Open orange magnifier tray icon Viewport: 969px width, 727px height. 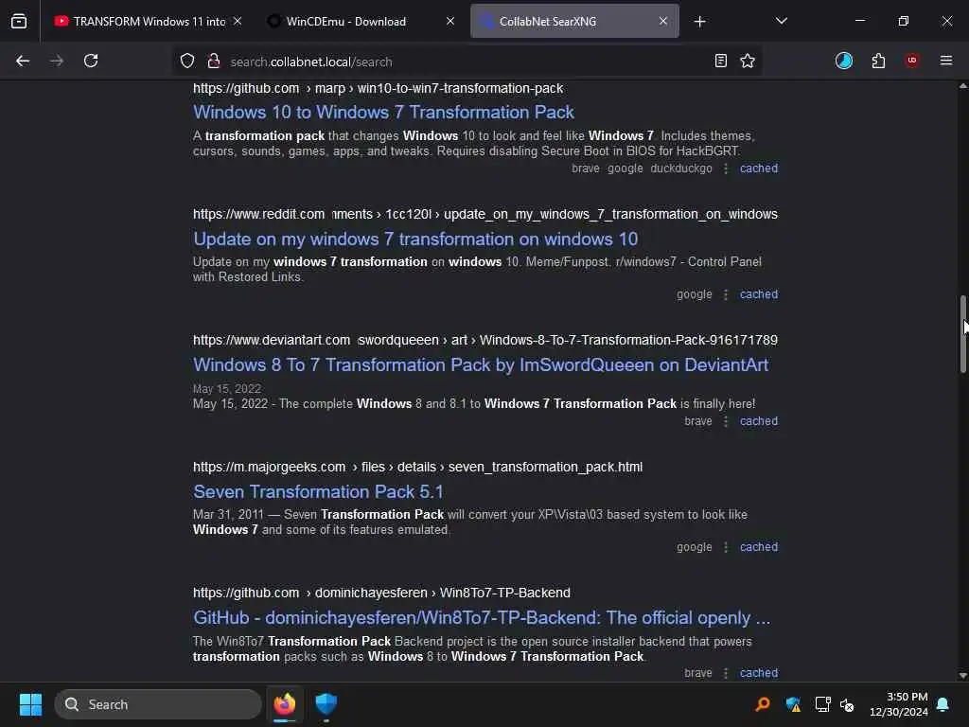click(763, 704)
